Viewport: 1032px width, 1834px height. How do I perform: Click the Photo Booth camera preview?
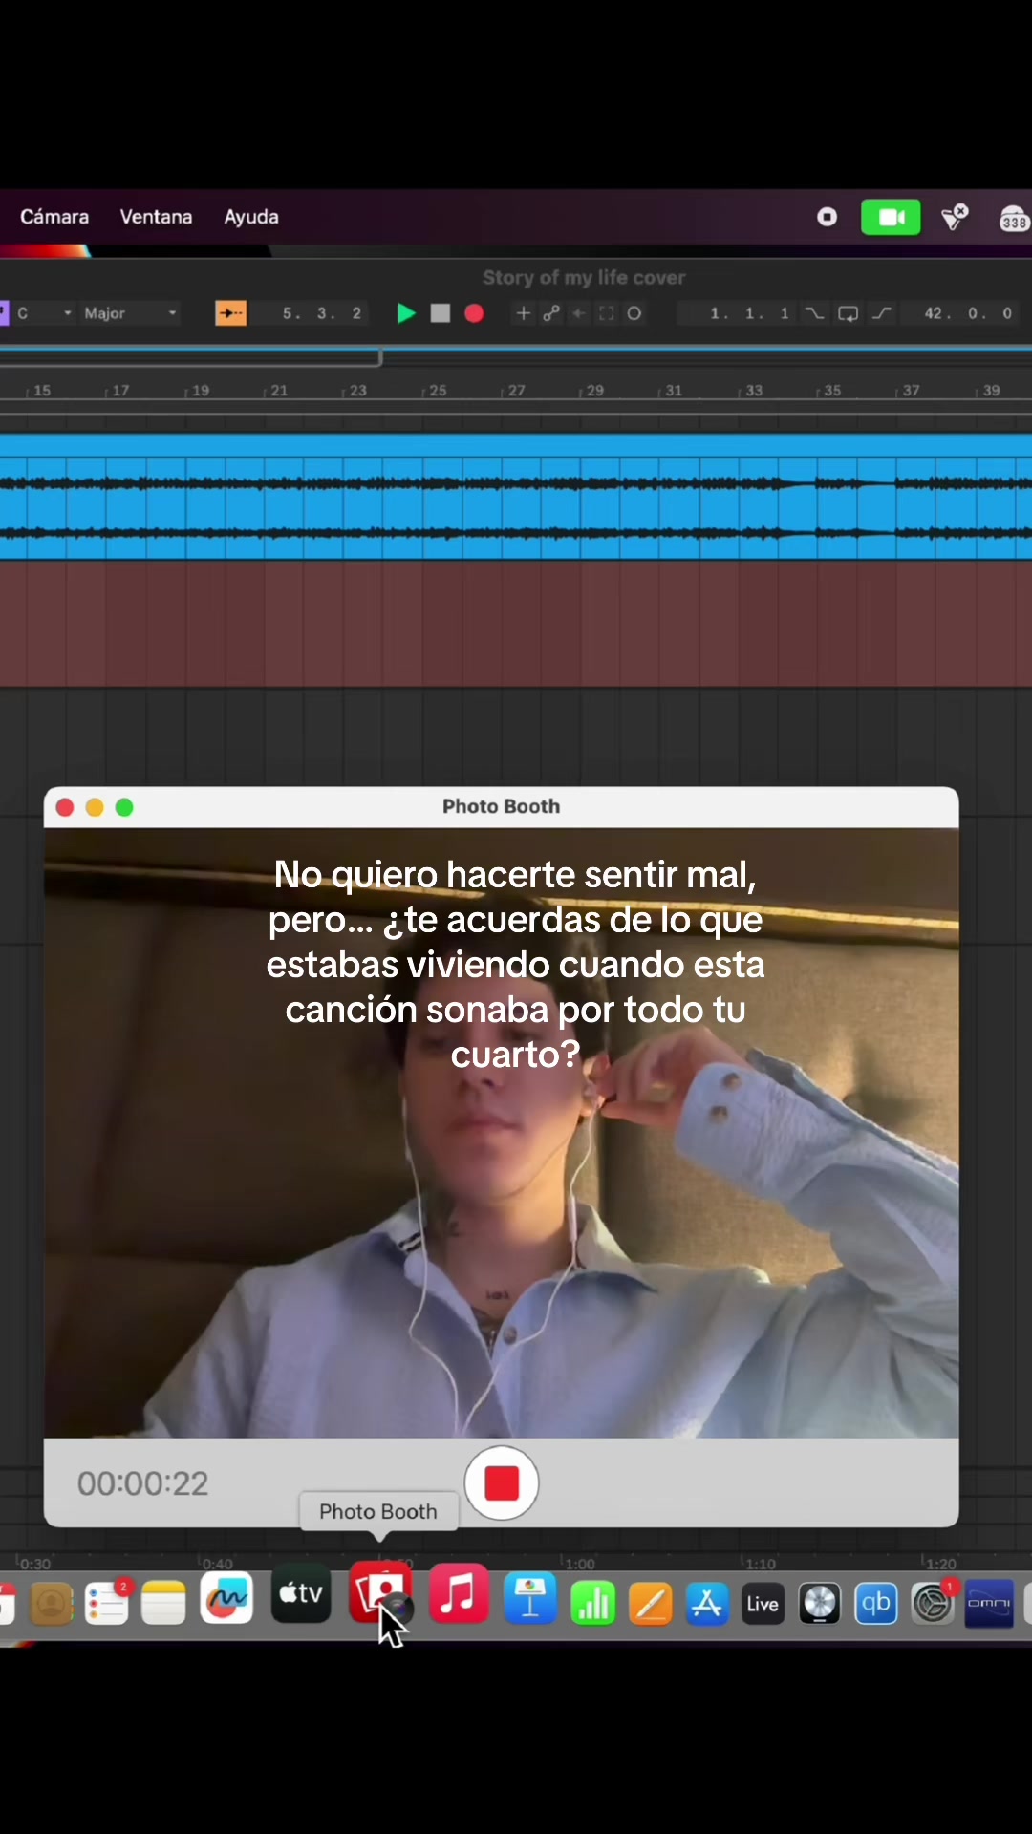pyautogui.click(x=501, y=1133)
